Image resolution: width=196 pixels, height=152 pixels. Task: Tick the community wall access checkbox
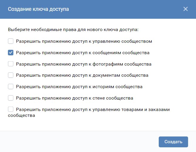pyautogui.click(x=11, y=98)
